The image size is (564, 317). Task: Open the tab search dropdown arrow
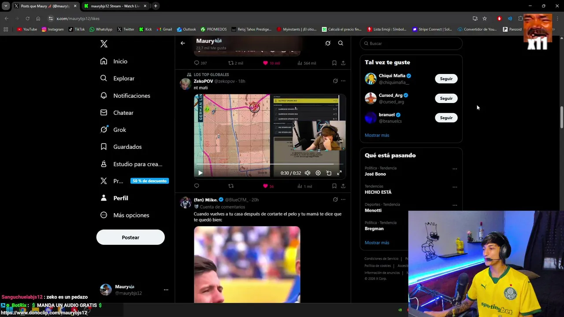click(x=6, y=6)
